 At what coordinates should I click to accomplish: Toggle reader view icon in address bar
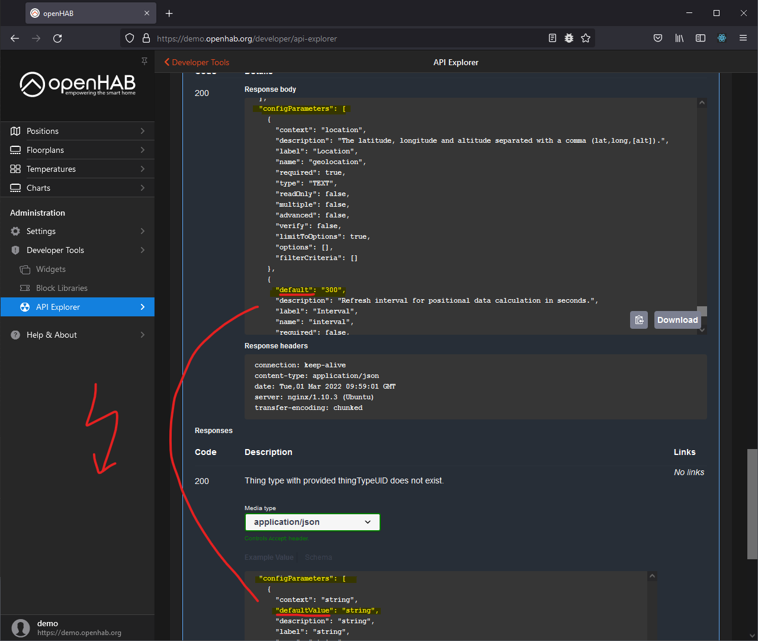553,39
